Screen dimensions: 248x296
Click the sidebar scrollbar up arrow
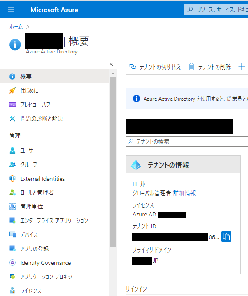point(113,73)
